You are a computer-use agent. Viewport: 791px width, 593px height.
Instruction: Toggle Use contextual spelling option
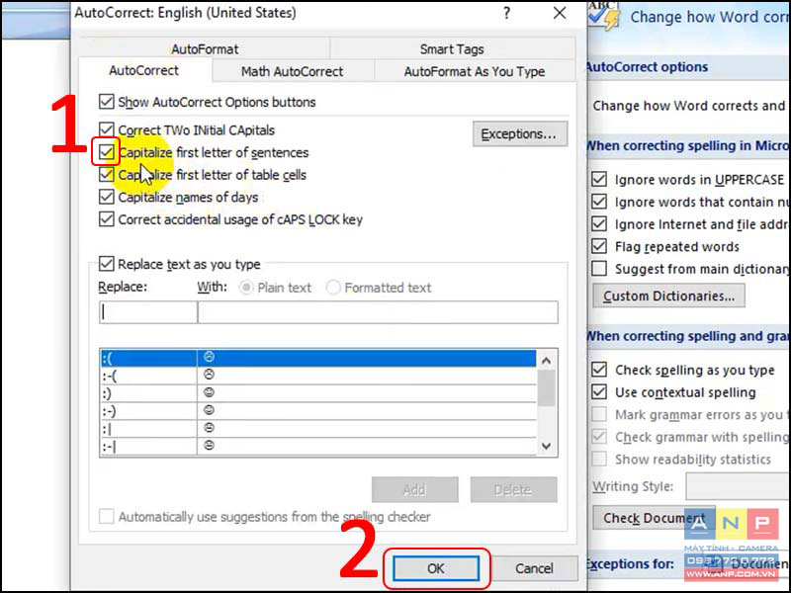(599, 392)
